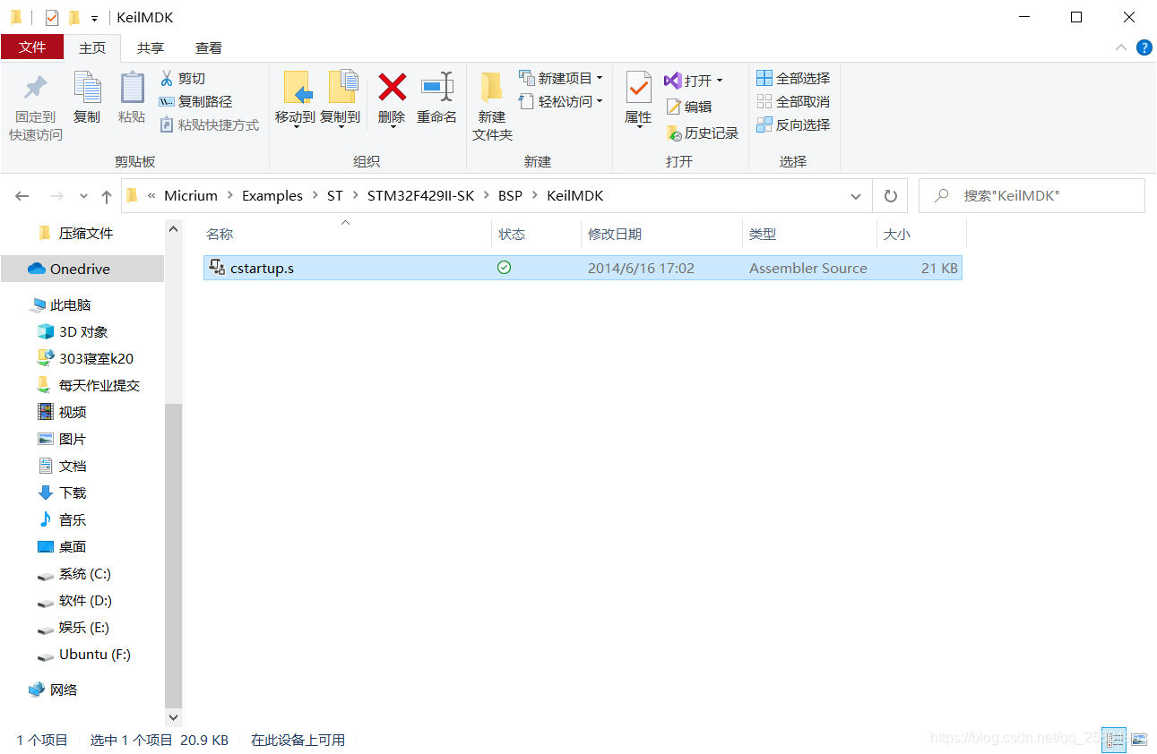The height and width of the screenshot is (754, 1157).
Task: Select Onedrive in the navigation pane
Action: [82, 269]
